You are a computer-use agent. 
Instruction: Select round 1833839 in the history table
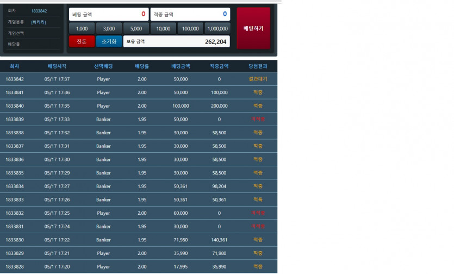(x=139, y=119)
